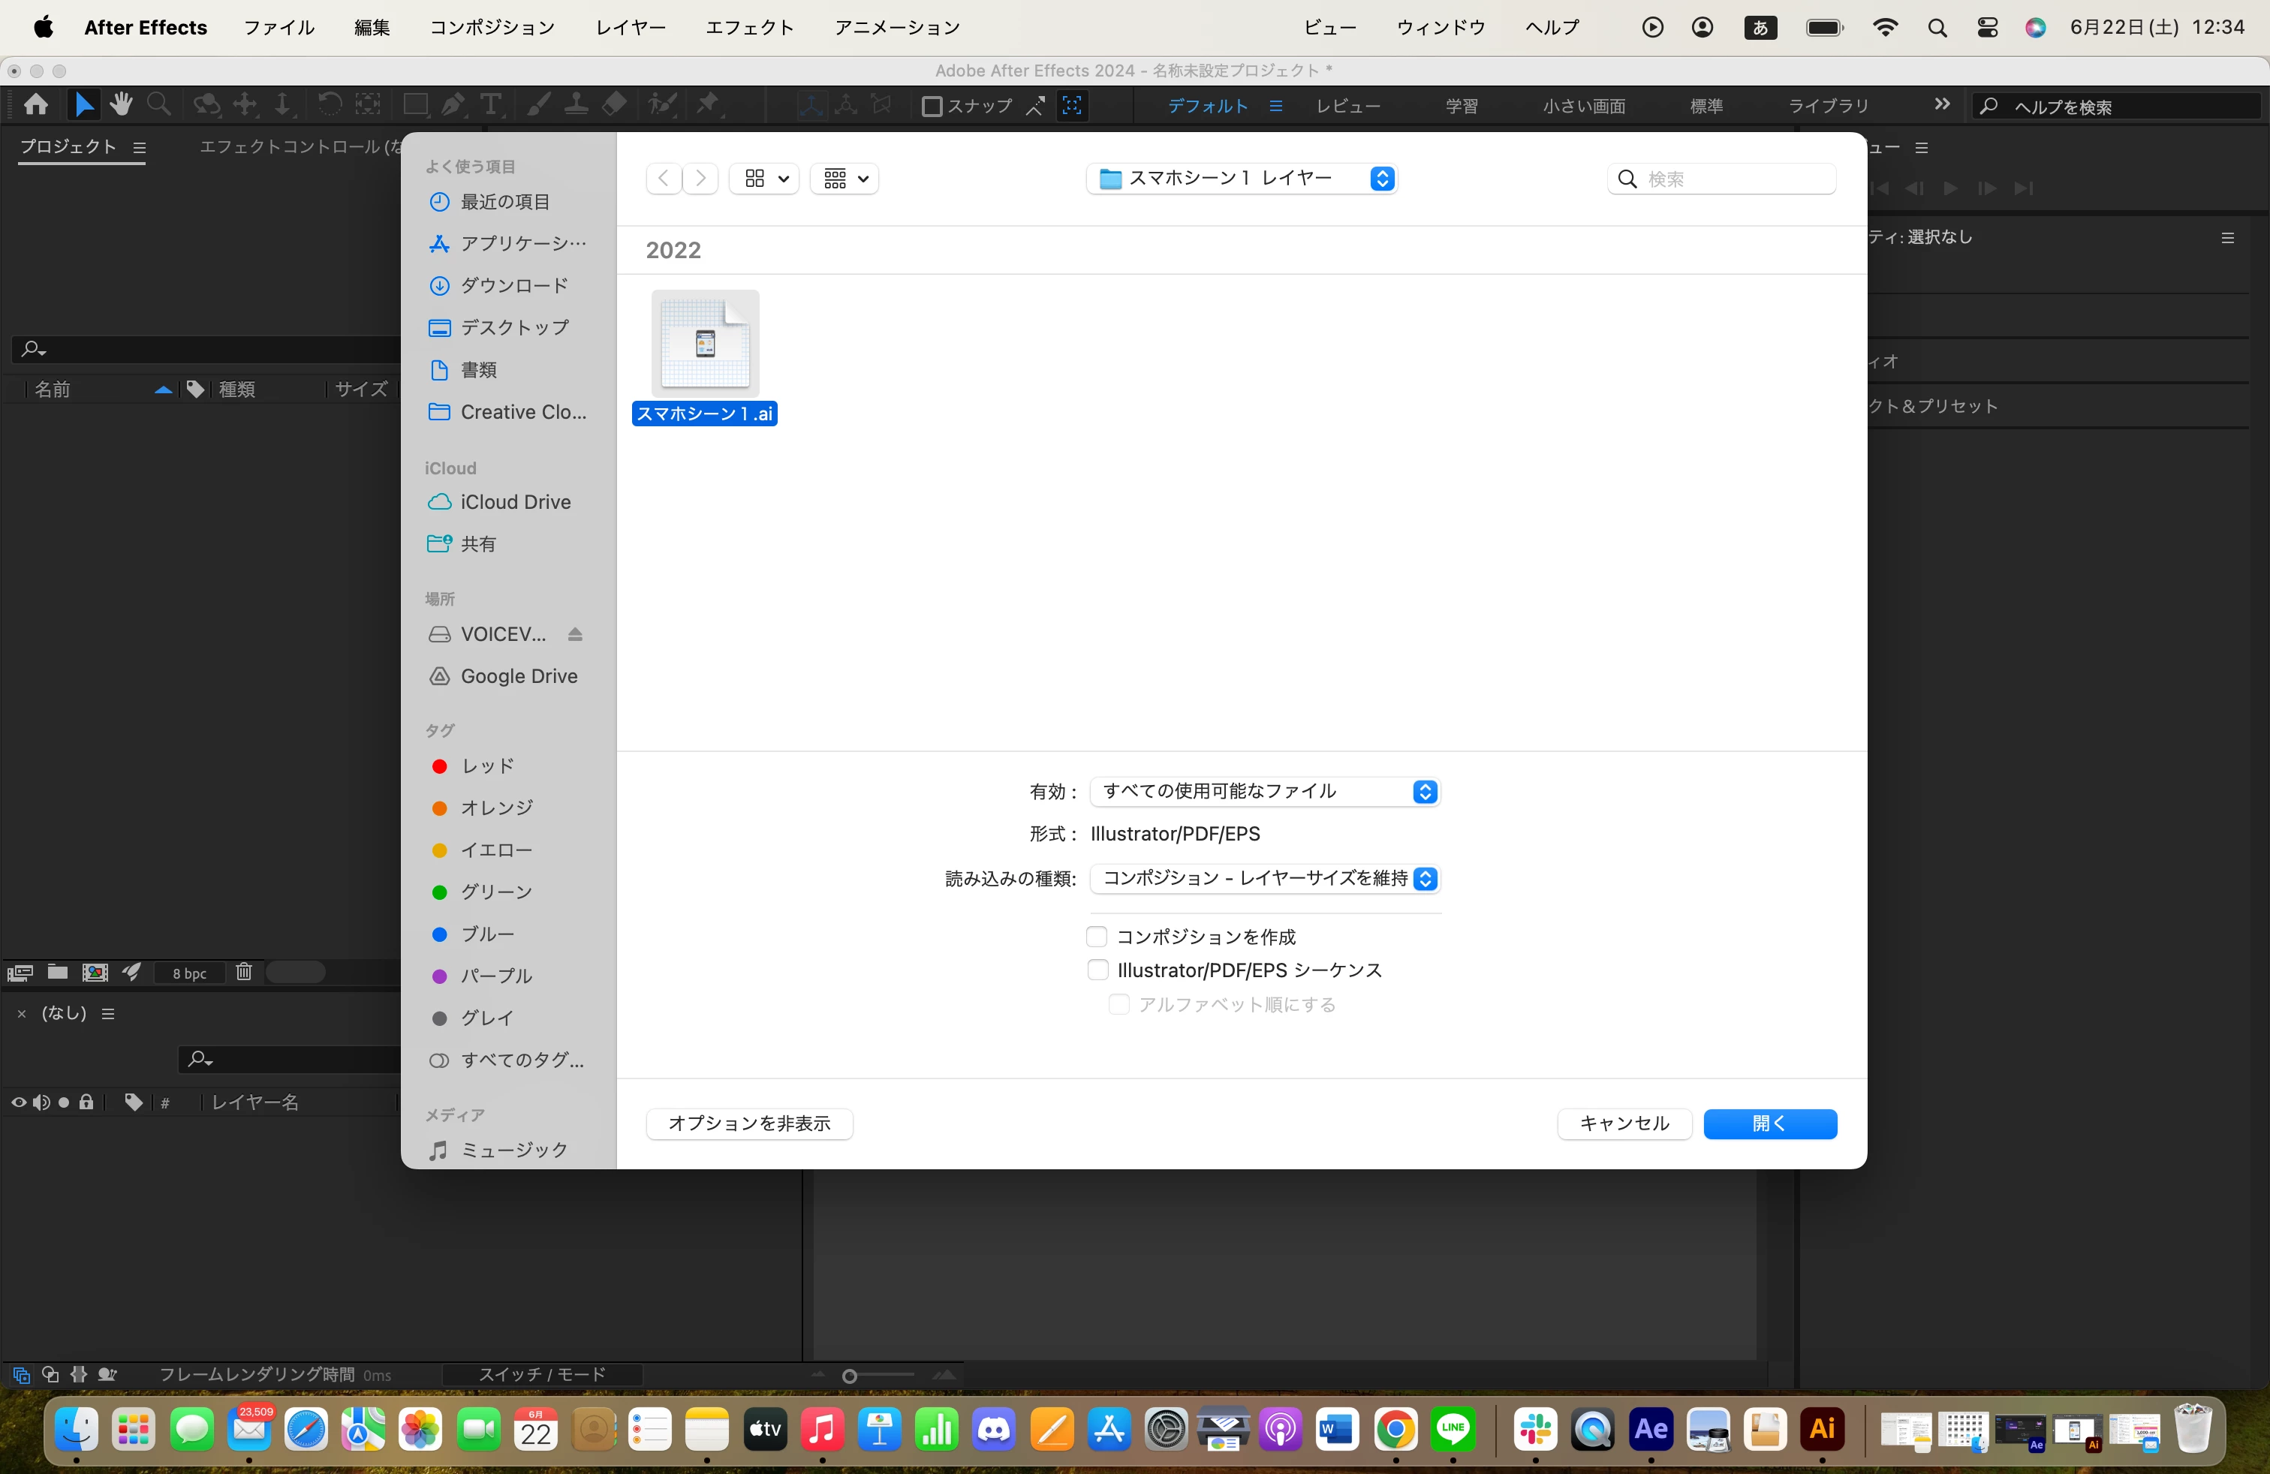Image resolution: width=2270 pixels, height=1474 pixels.
Task: Click the Home icon in toolbar
Action: 36,105
